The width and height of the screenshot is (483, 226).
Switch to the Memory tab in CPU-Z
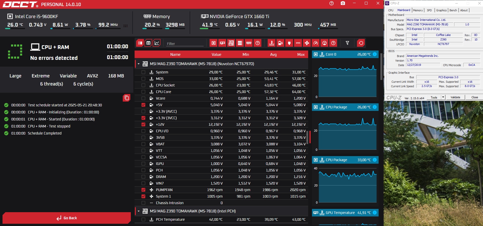click(418, 10)
